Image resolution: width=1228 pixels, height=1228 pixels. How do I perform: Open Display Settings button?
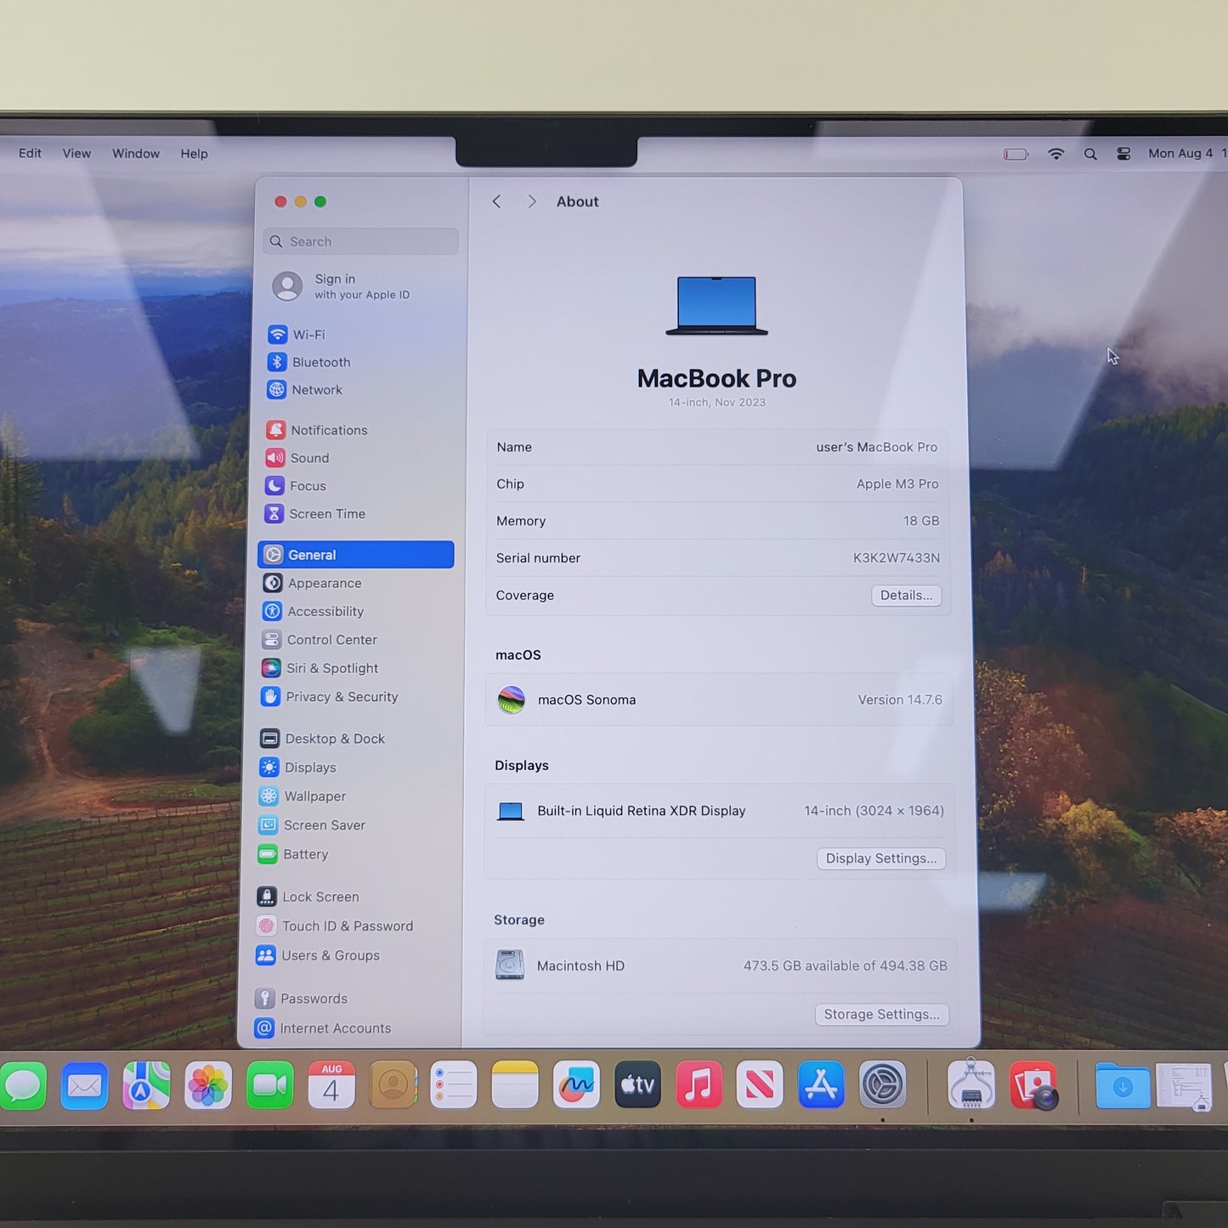click(x=881, y=858)
